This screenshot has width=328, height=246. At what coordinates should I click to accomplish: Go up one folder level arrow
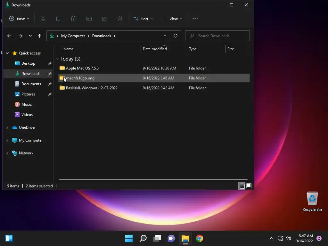[x=39, y=36]
